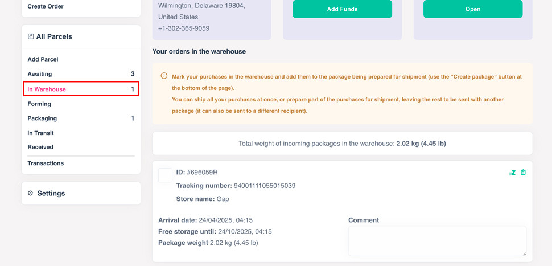Screen dimensions: 552x266
Task: Go to the Forming section
Action: [x=39, y=104]
